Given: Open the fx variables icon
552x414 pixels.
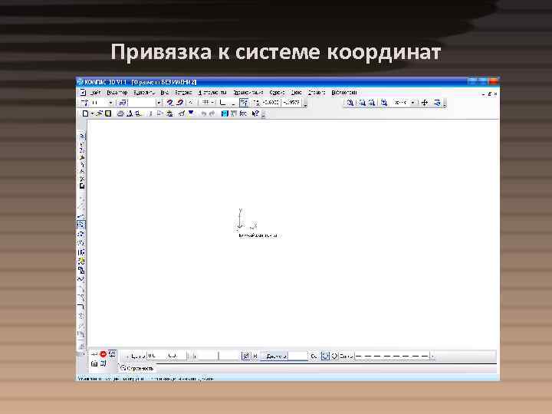Looking at the screenshot, I should (243, 113).
